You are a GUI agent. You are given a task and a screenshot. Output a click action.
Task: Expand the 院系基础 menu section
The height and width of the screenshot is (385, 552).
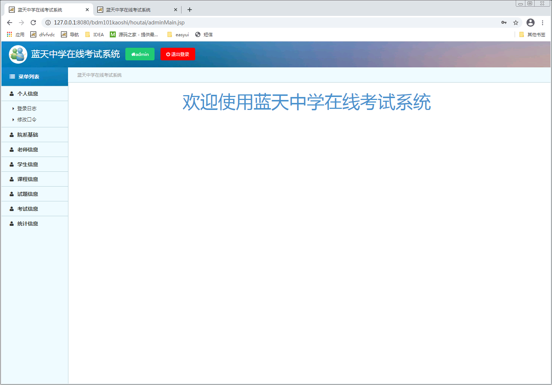(35, 135)
